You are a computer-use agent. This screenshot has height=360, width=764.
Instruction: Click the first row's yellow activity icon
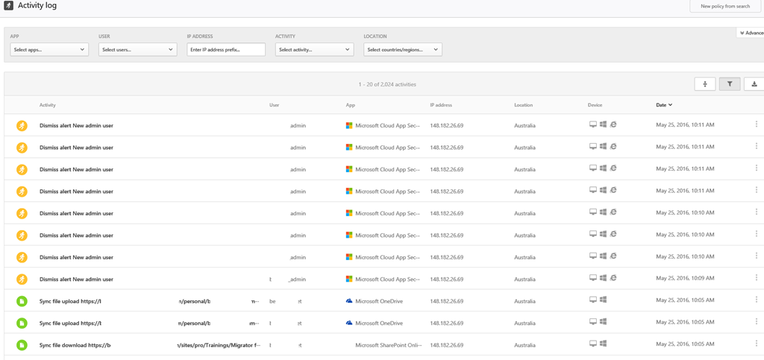(22, 126)
